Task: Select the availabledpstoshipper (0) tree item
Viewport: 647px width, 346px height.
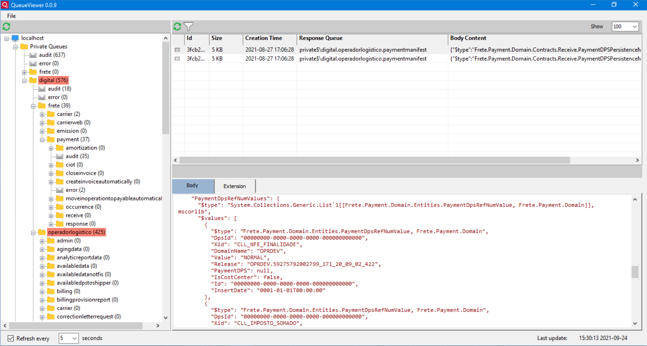Action: click(87, 283)
